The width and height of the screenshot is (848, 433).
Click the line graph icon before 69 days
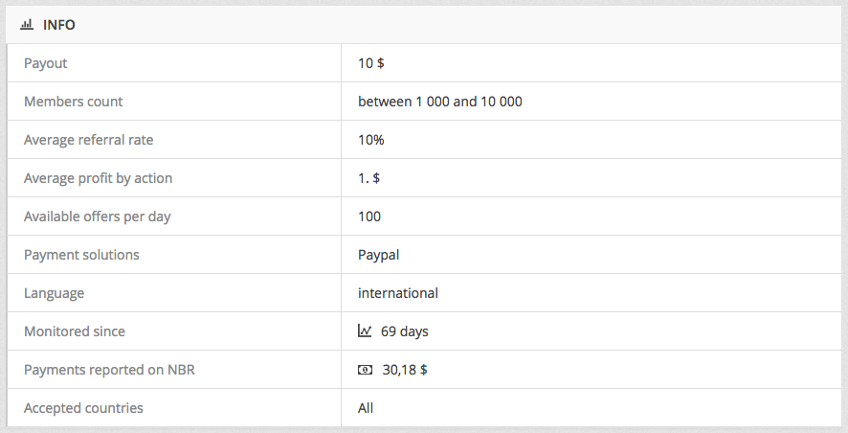(365, 330)
